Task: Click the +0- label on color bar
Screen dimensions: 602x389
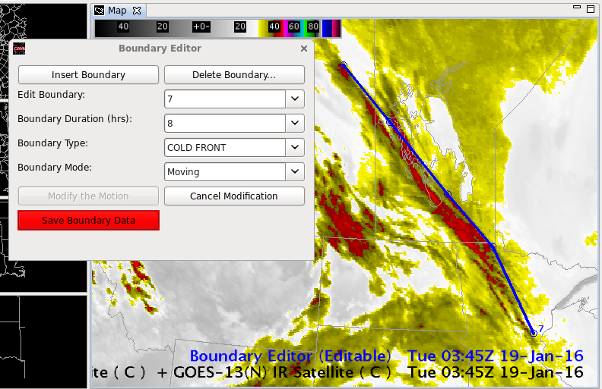Action: point(201,27)
